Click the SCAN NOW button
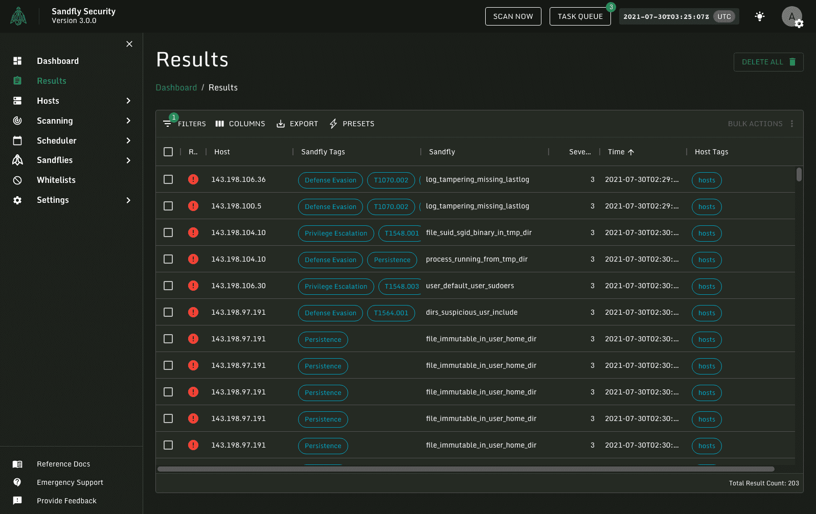This screenshot has width=816, height=514. coord(513,16)
